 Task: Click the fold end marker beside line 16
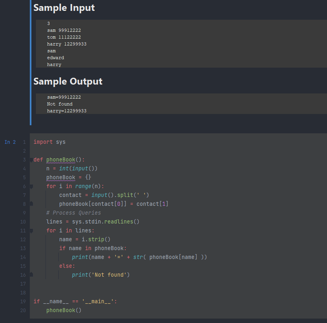31,274
